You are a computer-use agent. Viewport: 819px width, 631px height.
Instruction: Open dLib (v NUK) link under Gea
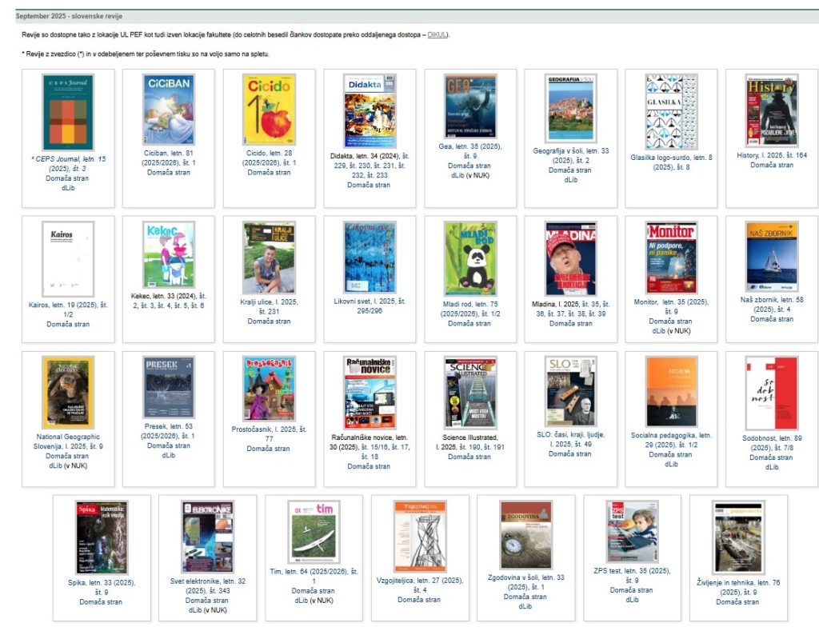[x=470, y=175]
